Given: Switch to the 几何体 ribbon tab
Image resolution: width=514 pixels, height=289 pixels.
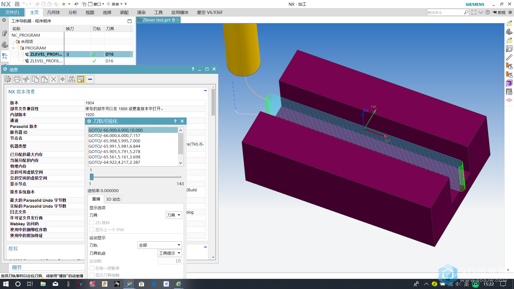Looking at the screenshot, I should [54, 12].
